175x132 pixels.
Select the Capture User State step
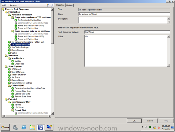22,94
